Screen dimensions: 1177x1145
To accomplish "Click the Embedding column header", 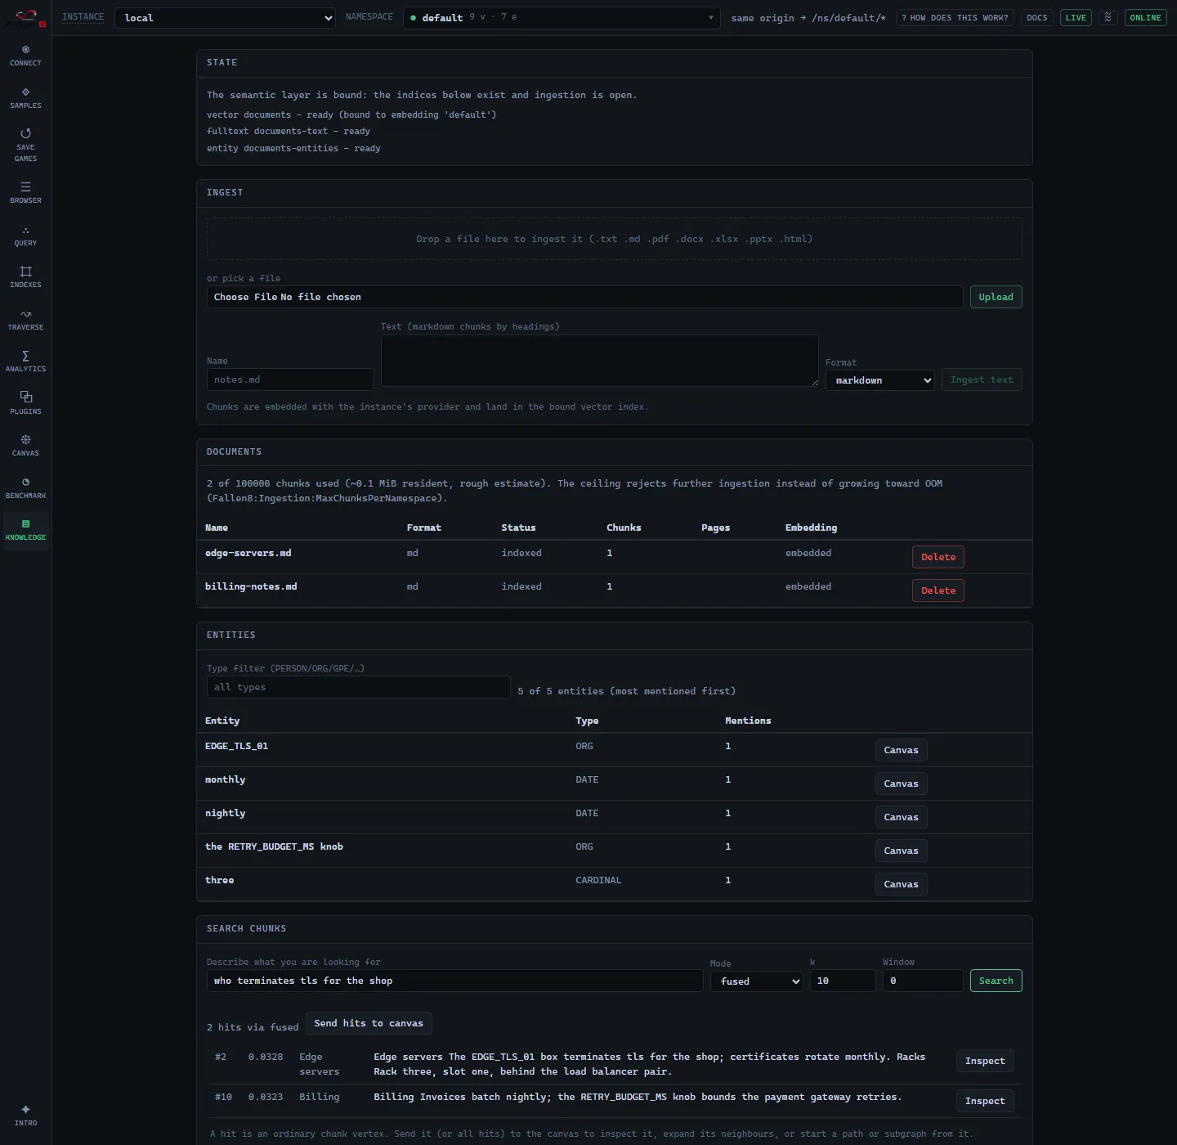I will click(x=811, y=528).
